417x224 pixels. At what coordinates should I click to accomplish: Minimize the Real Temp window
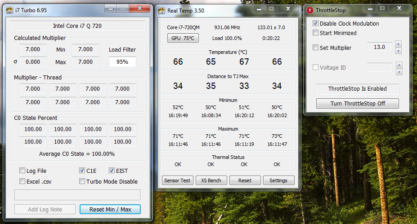click(x=259, y=9)
